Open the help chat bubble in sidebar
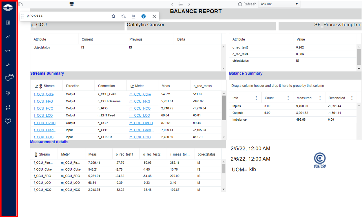This screenshot has height=217, width=363. click(8, 121)
